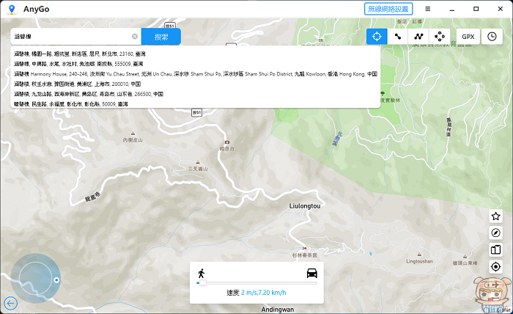The height and width of the screenshot is (314, 513).
Task: Select the two-spot route mode icon
Action: (x=397, y=36)
